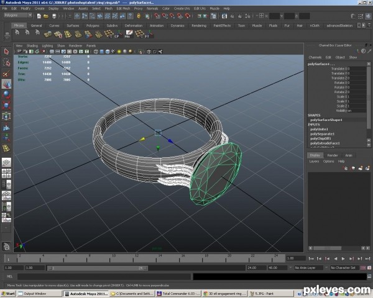
Task: Open Channels menu in Channel Box
Action: (315, 57)
